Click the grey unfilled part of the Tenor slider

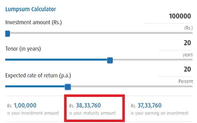pyautogui.click(x=153, y=60)
